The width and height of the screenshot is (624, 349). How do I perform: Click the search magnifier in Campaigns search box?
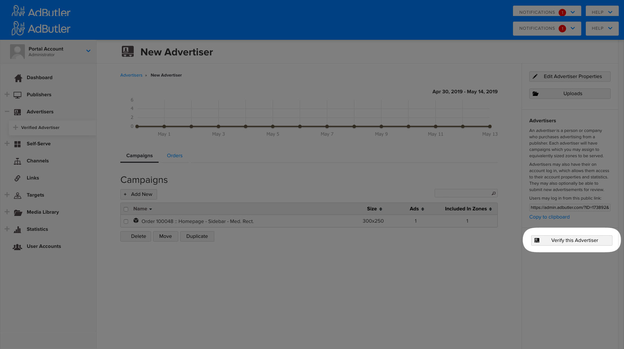click(493, 193)
